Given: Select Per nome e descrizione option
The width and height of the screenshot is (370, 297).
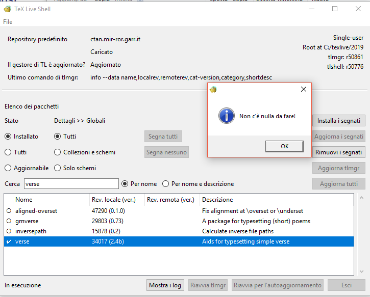Looking at the screenshot, I should click(x=166, y=184).
